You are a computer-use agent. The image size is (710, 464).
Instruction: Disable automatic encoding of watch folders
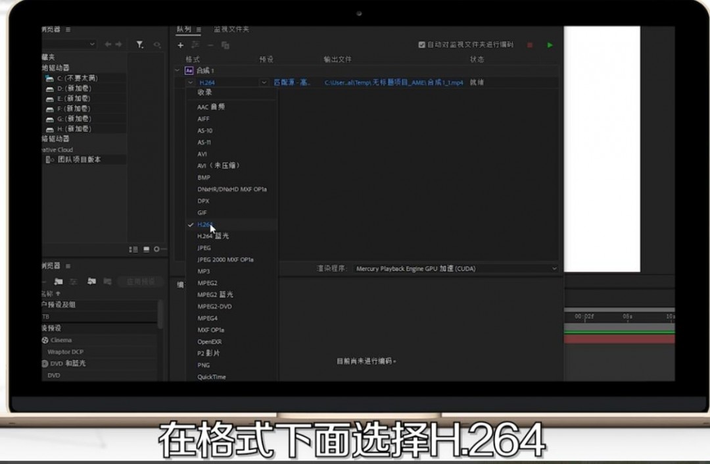pyautogui.click(x=421, y=44)
